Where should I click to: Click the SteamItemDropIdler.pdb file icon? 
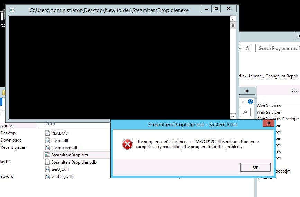coord(47,162)
